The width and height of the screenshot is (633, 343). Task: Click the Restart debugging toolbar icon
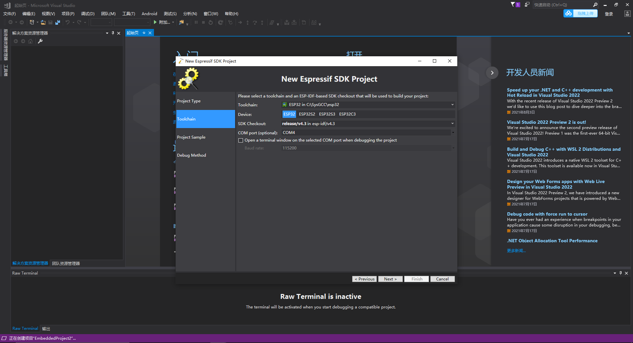(x=211, y=22)
